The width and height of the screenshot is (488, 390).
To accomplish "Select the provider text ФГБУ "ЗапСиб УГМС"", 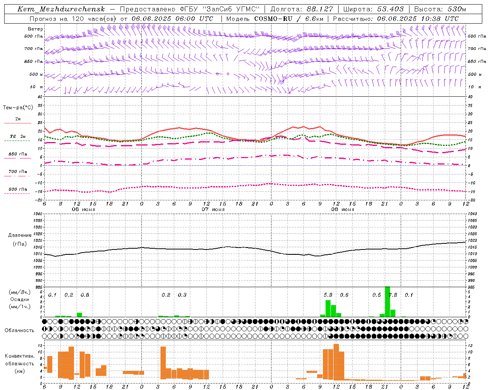I will (x=219, y=9).
